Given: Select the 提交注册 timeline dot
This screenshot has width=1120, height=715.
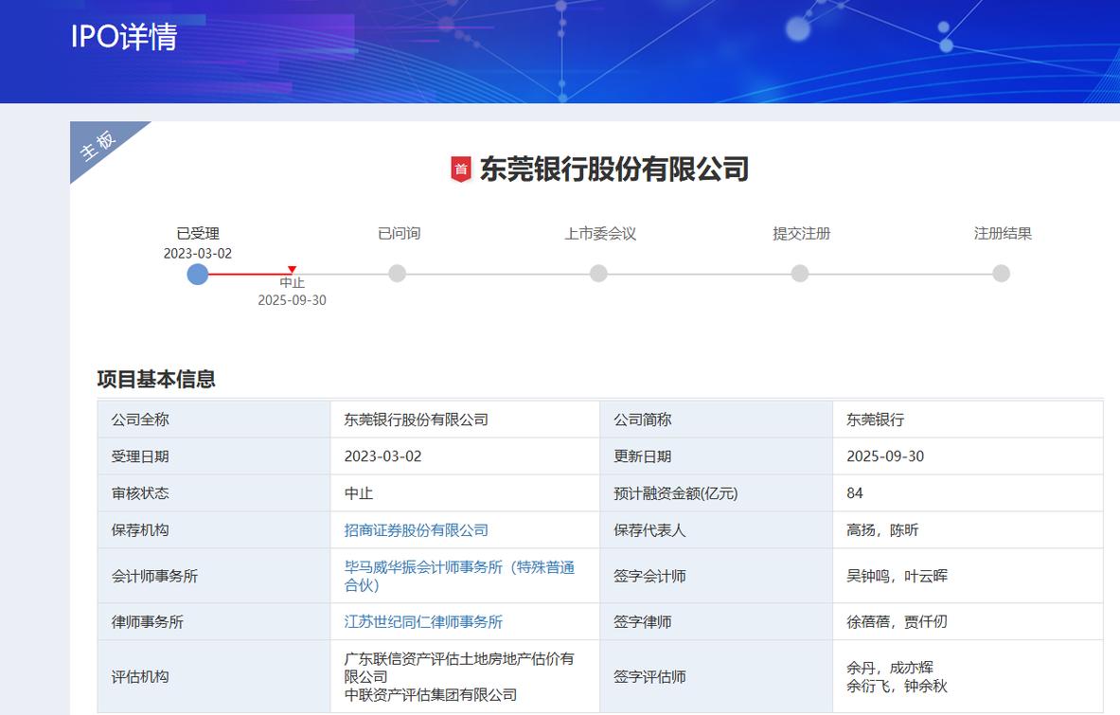Looking at the screenshot, I should (800, 275).
